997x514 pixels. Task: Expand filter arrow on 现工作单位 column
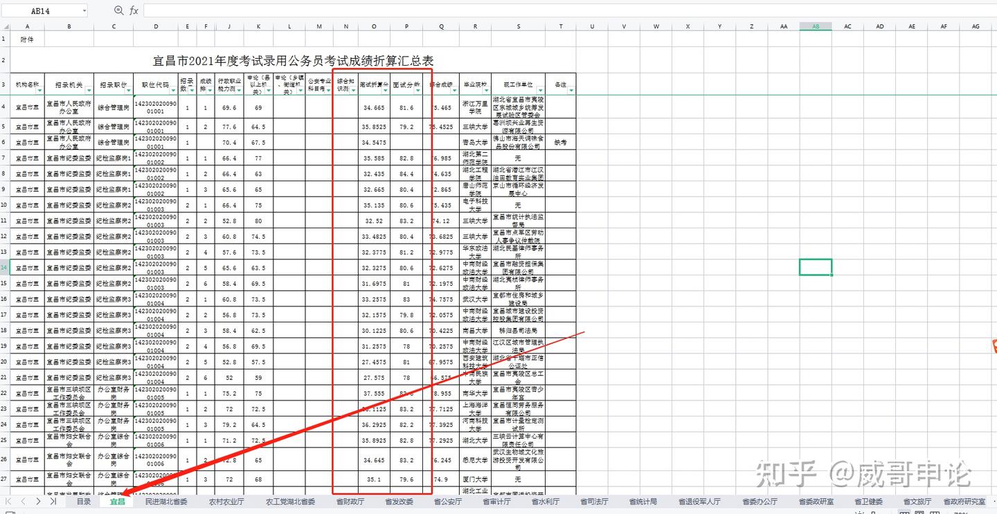[541, 90]
